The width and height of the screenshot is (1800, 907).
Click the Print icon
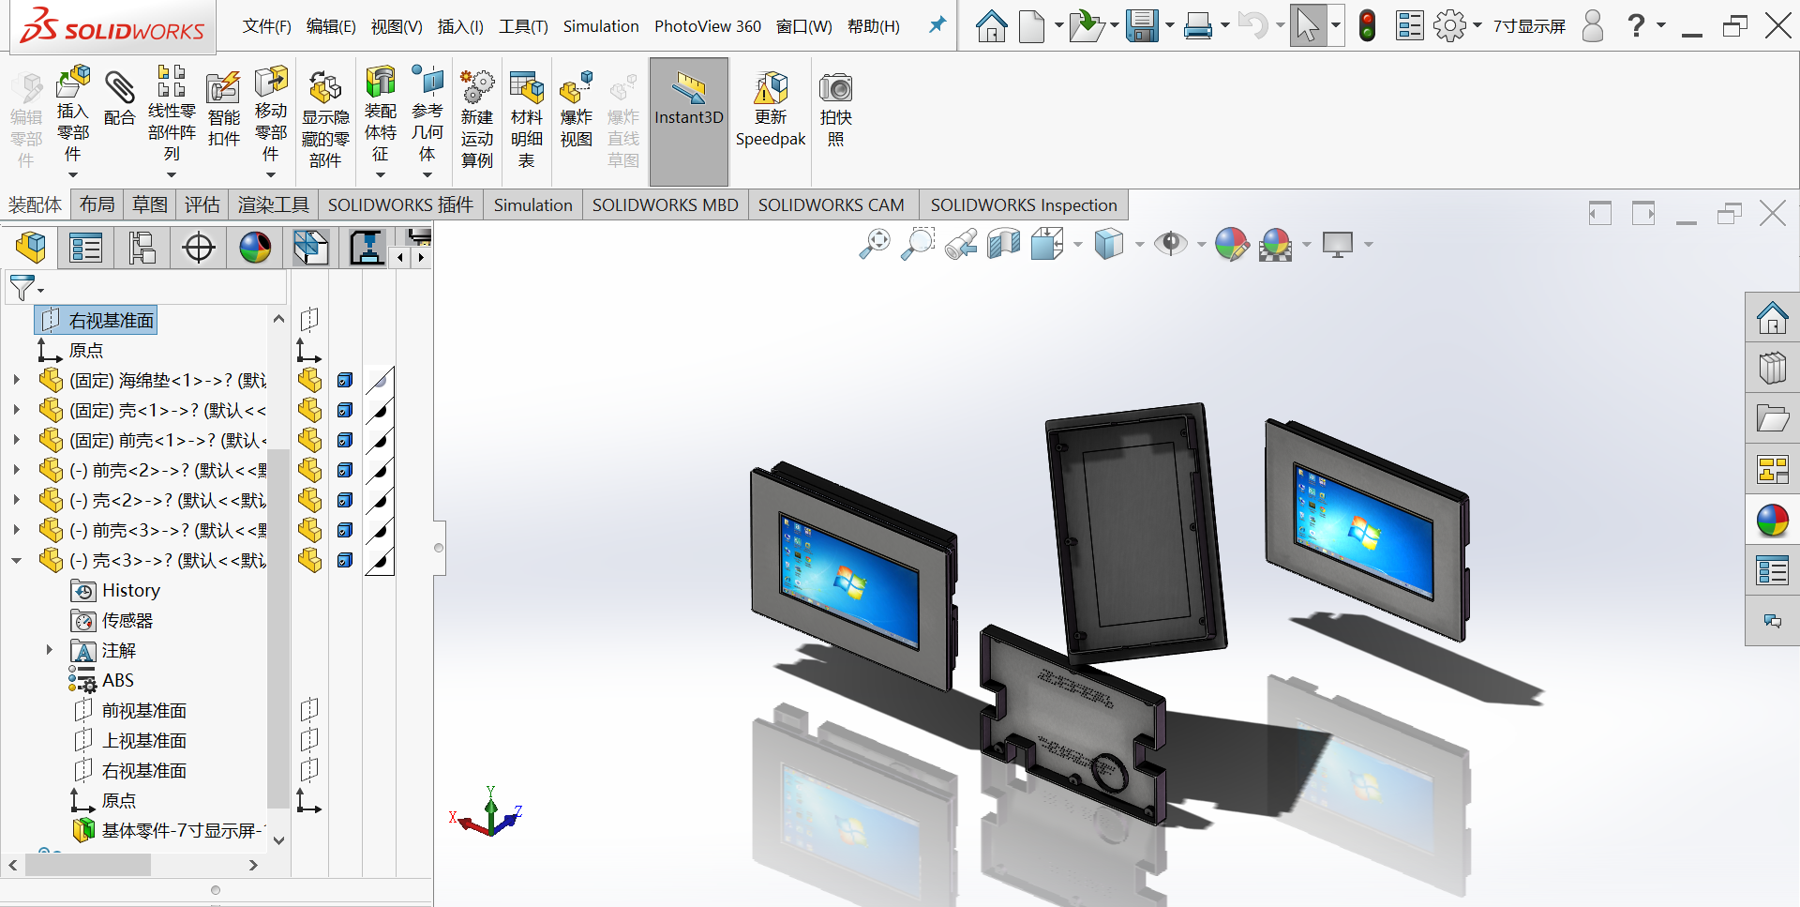[x=1198, y=25]
